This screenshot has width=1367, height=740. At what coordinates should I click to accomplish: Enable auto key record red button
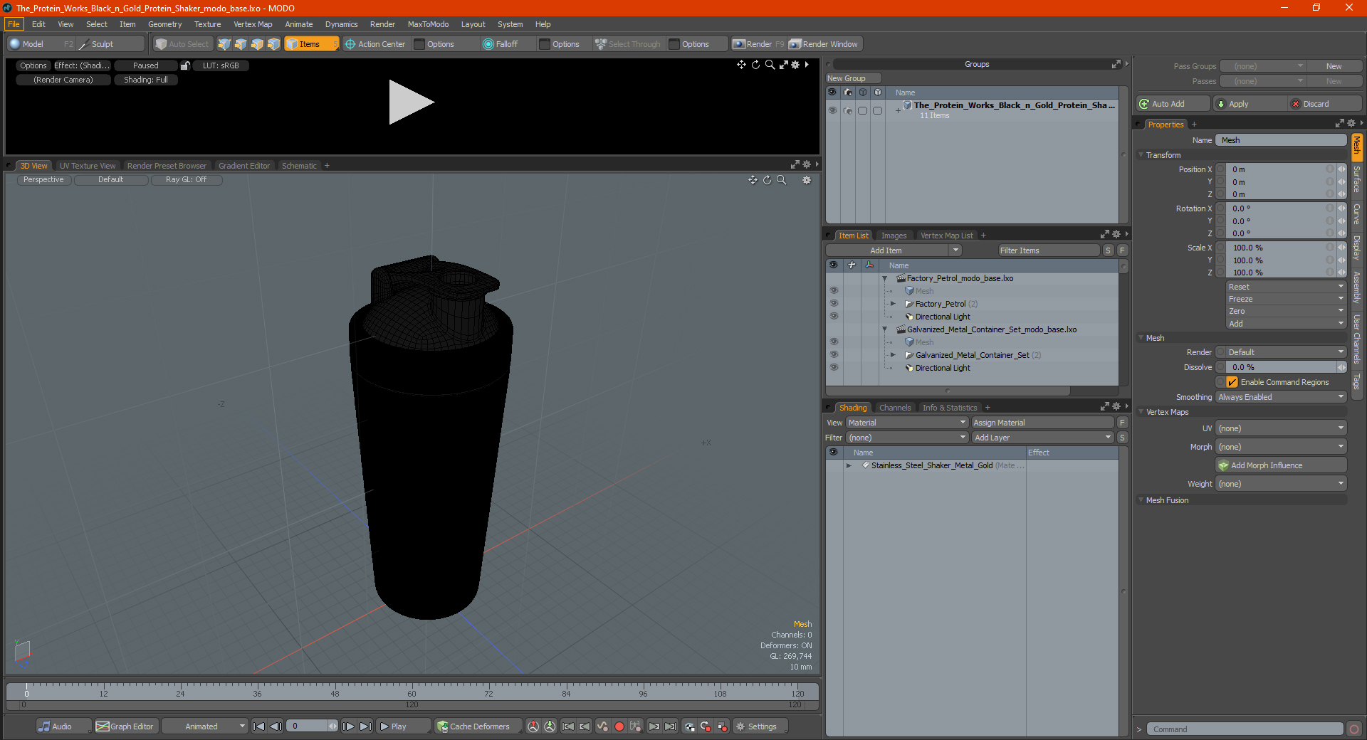pos(619,726)
